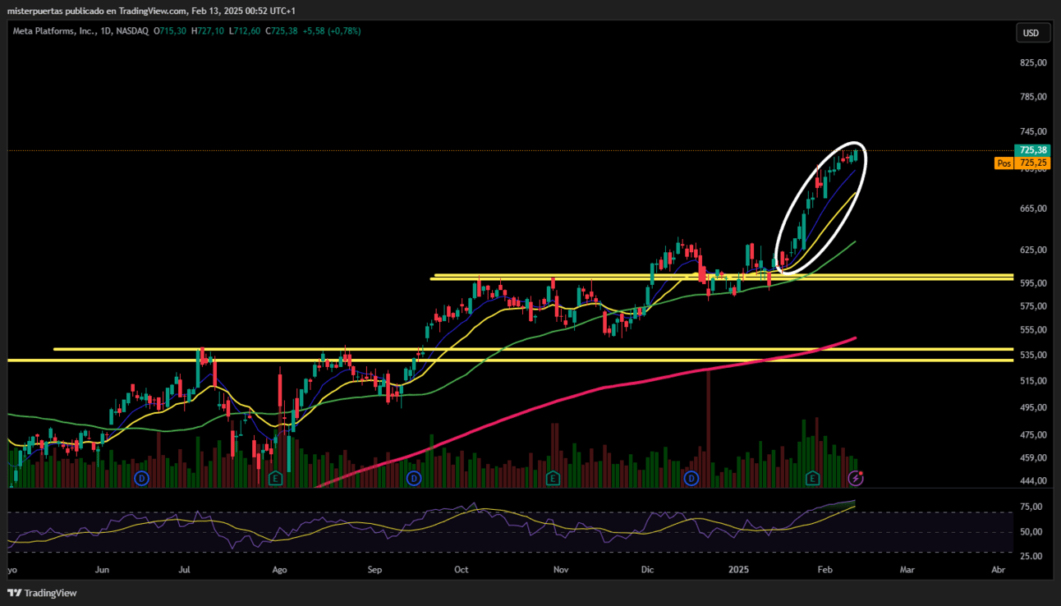
Task: Select the earnings marker in late January
Action: click(x=812, y=477)
